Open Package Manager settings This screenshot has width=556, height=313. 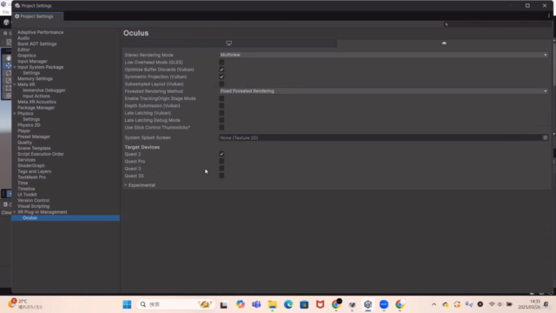click(36, 108)
